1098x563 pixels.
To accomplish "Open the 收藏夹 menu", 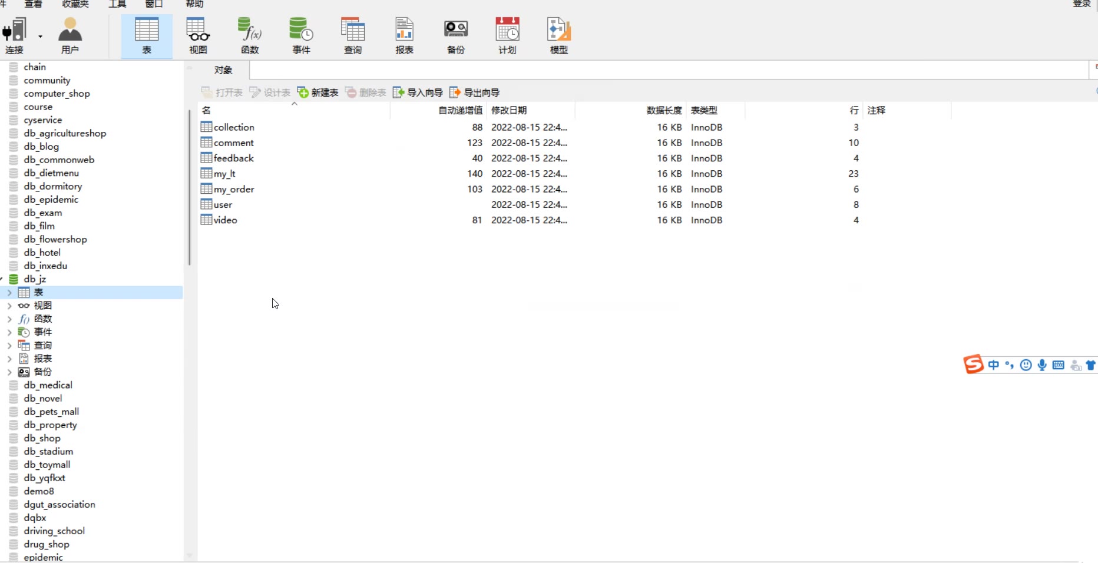I will 75,4.
